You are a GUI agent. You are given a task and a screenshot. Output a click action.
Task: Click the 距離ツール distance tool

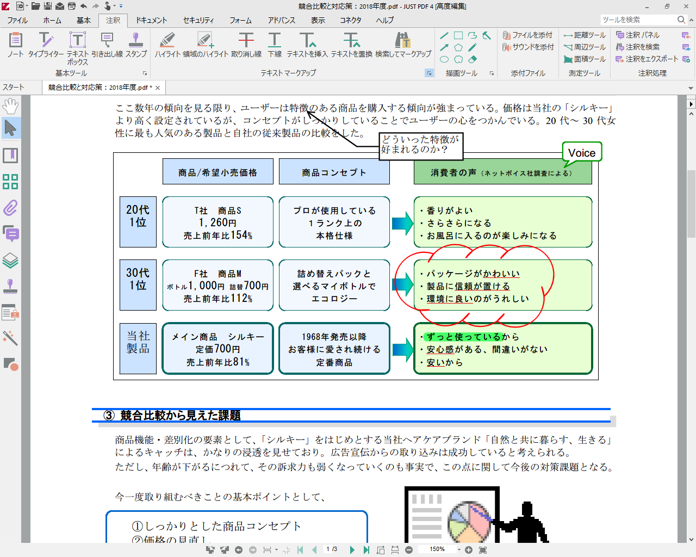point(585,35)
